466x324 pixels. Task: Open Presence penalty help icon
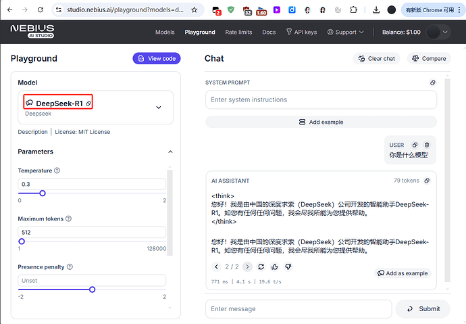coord(70,267)
